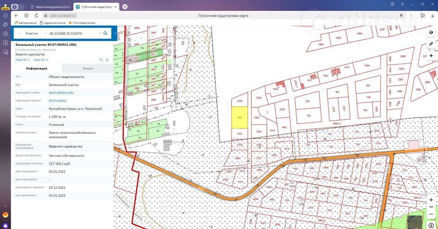
Task: Click cadastral number link 90:07:050501:1991
Action: click(x=61, y=93)
